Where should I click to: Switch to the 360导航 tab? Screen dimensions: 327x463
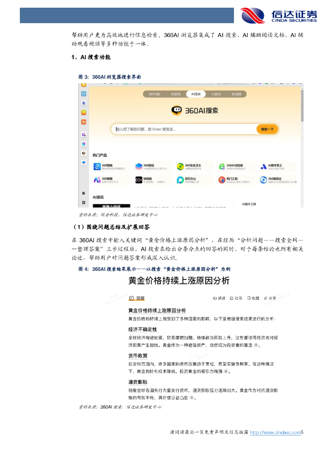pyautogui.click(x=154, y=94)
